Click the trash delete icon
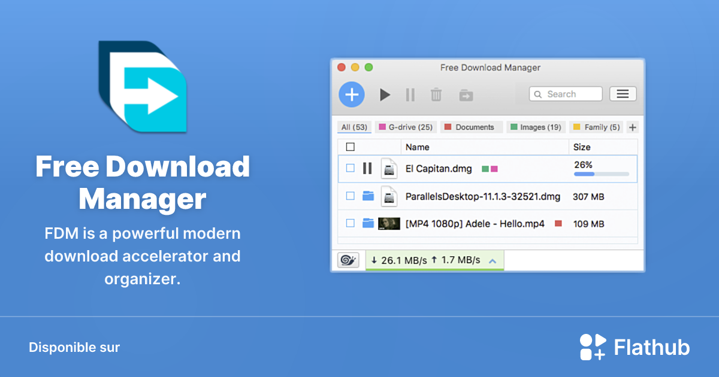 click(x=436, y=95)
